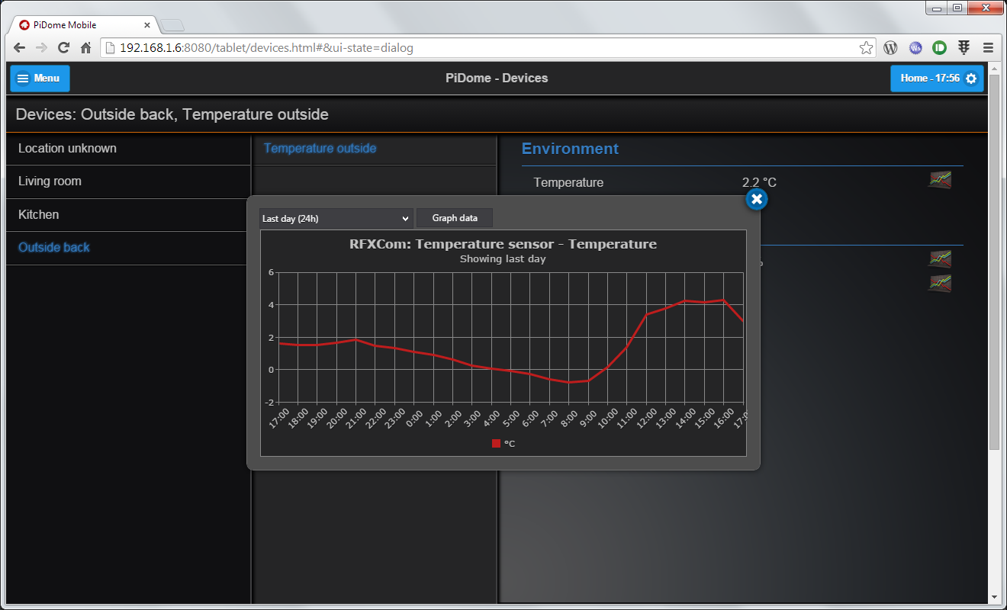Click the Graph data button
Screen dimensions: 1007x610
tap(455, 218)
